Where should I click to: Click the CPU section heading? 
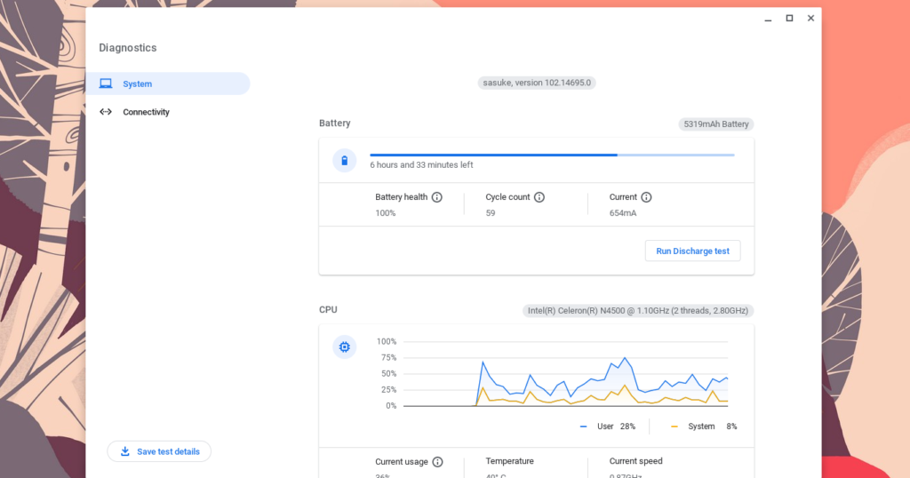pyautogui.click(x=328, y=310)
